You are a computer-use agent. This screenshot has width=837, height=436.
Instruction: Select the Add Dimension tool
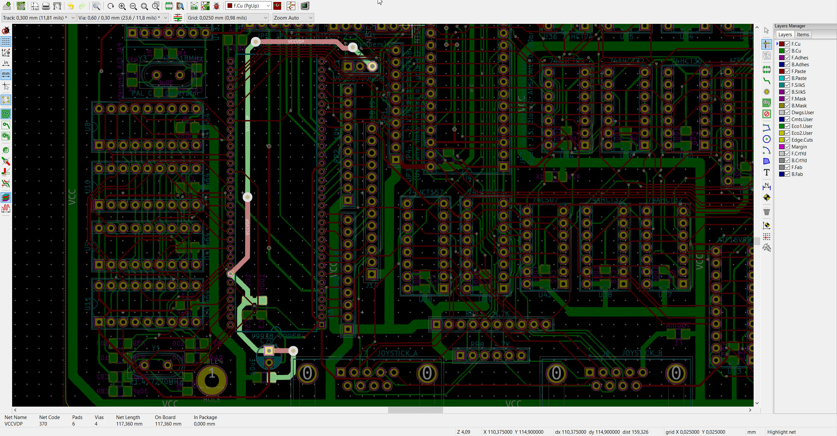point(766,187)
